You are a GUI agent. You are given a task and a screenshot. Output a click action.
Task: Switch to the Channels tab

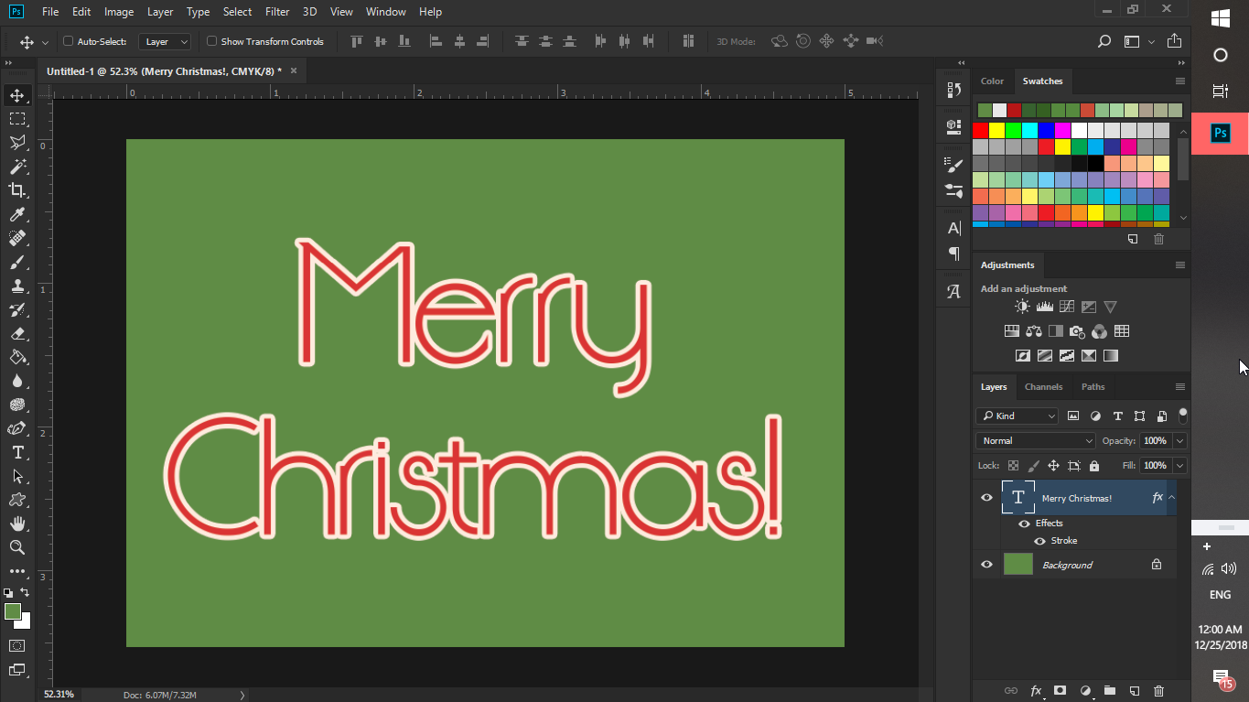pos(1044,387)
